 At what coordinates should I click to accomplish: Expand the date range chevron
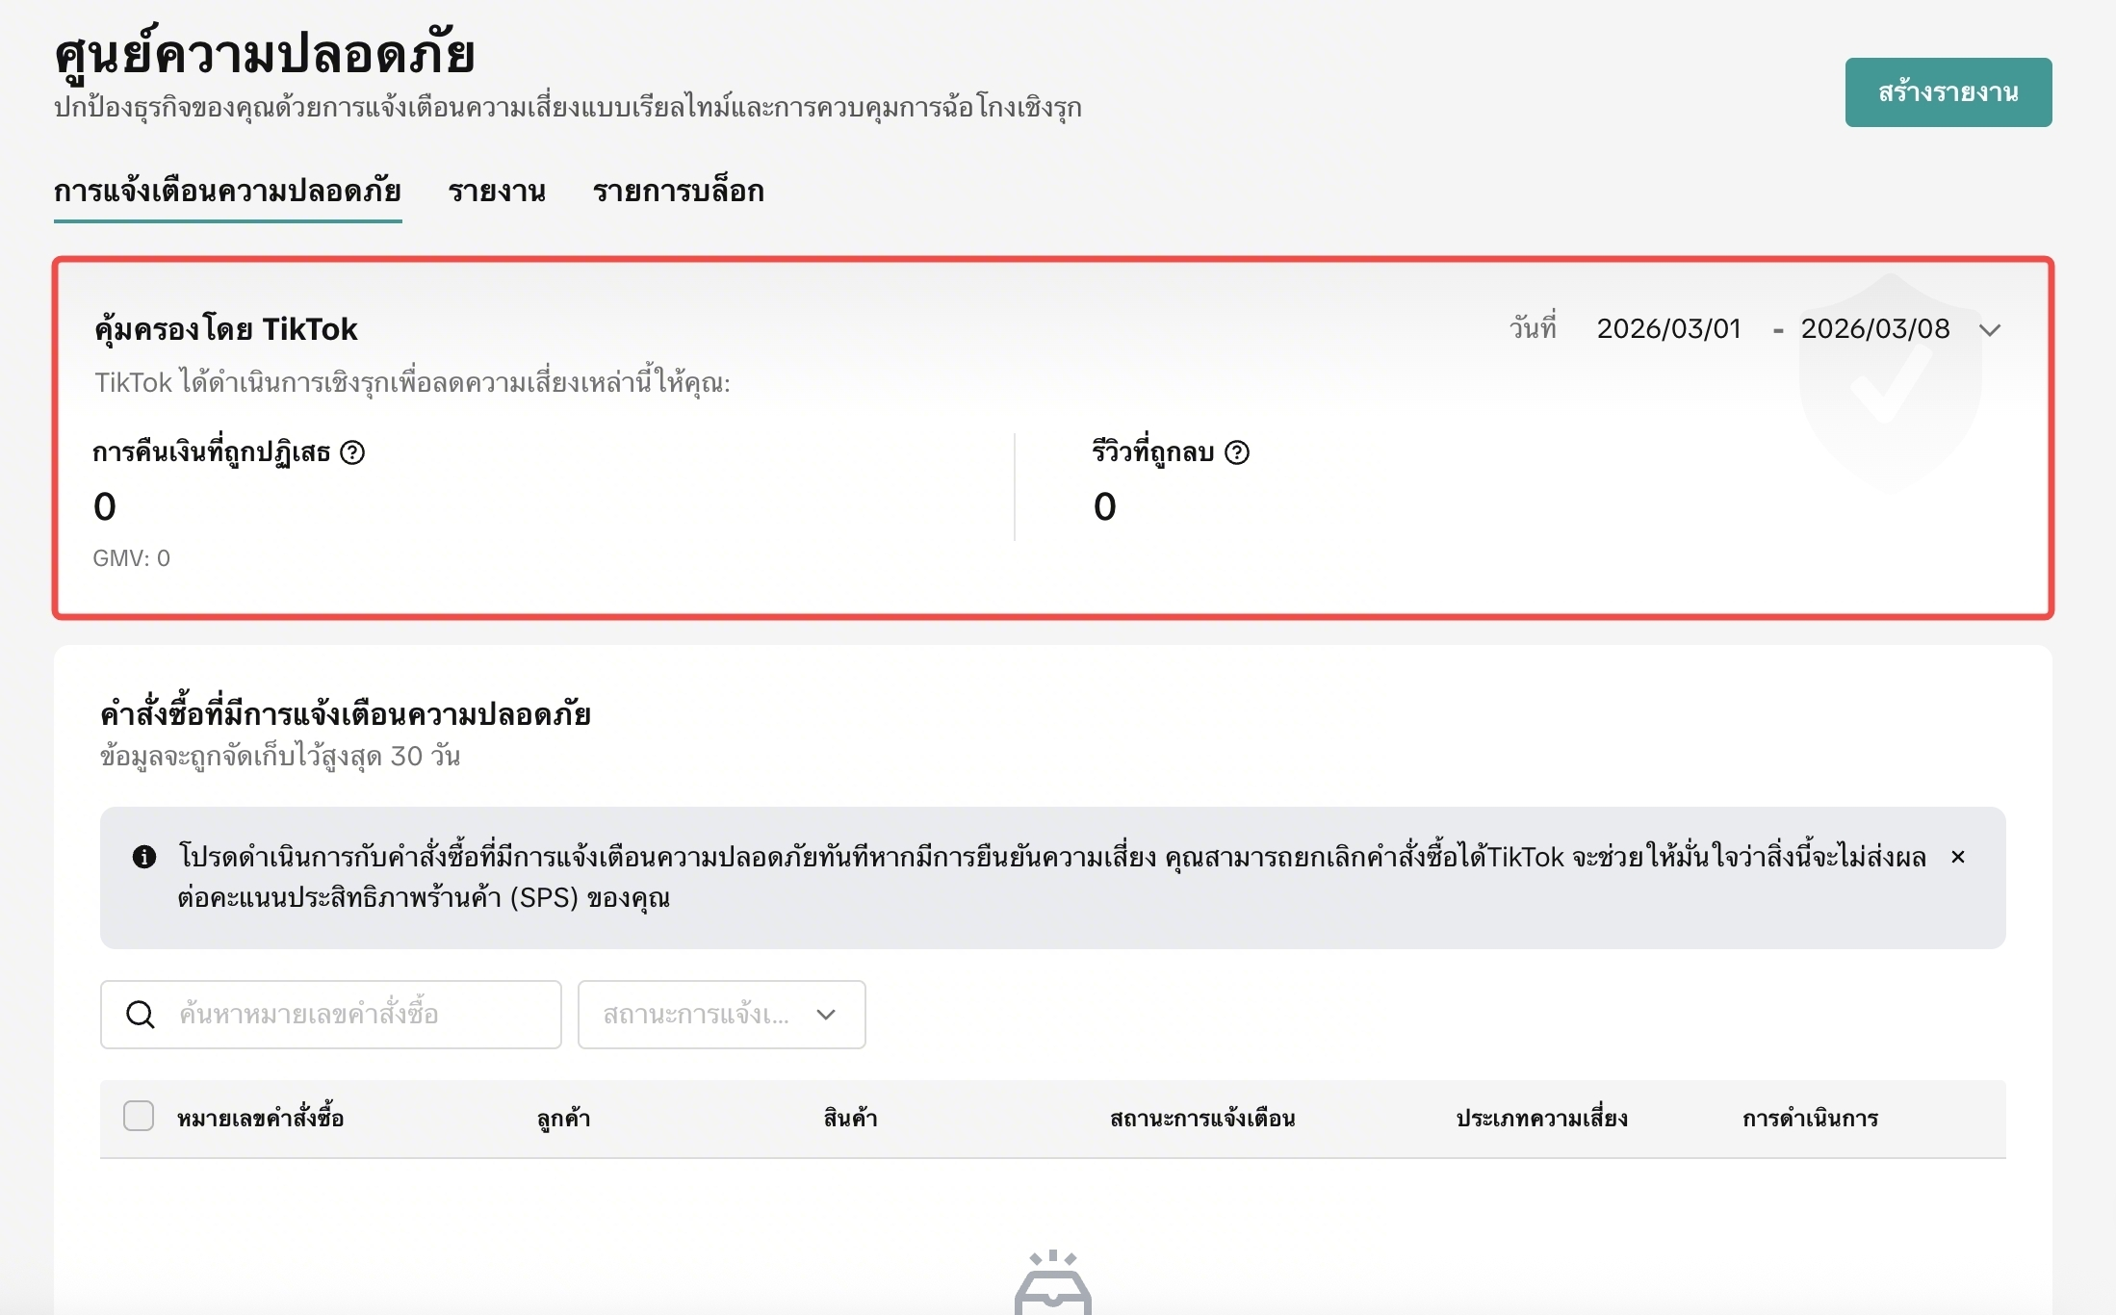(1990, 330)
